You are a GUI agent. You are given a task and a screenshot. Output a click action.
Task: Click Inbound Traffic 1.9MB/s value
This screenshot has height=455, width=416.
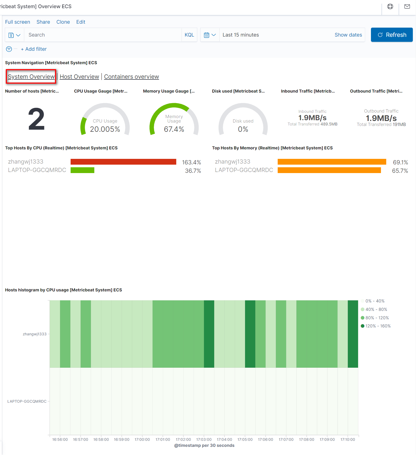click(312, 118)
